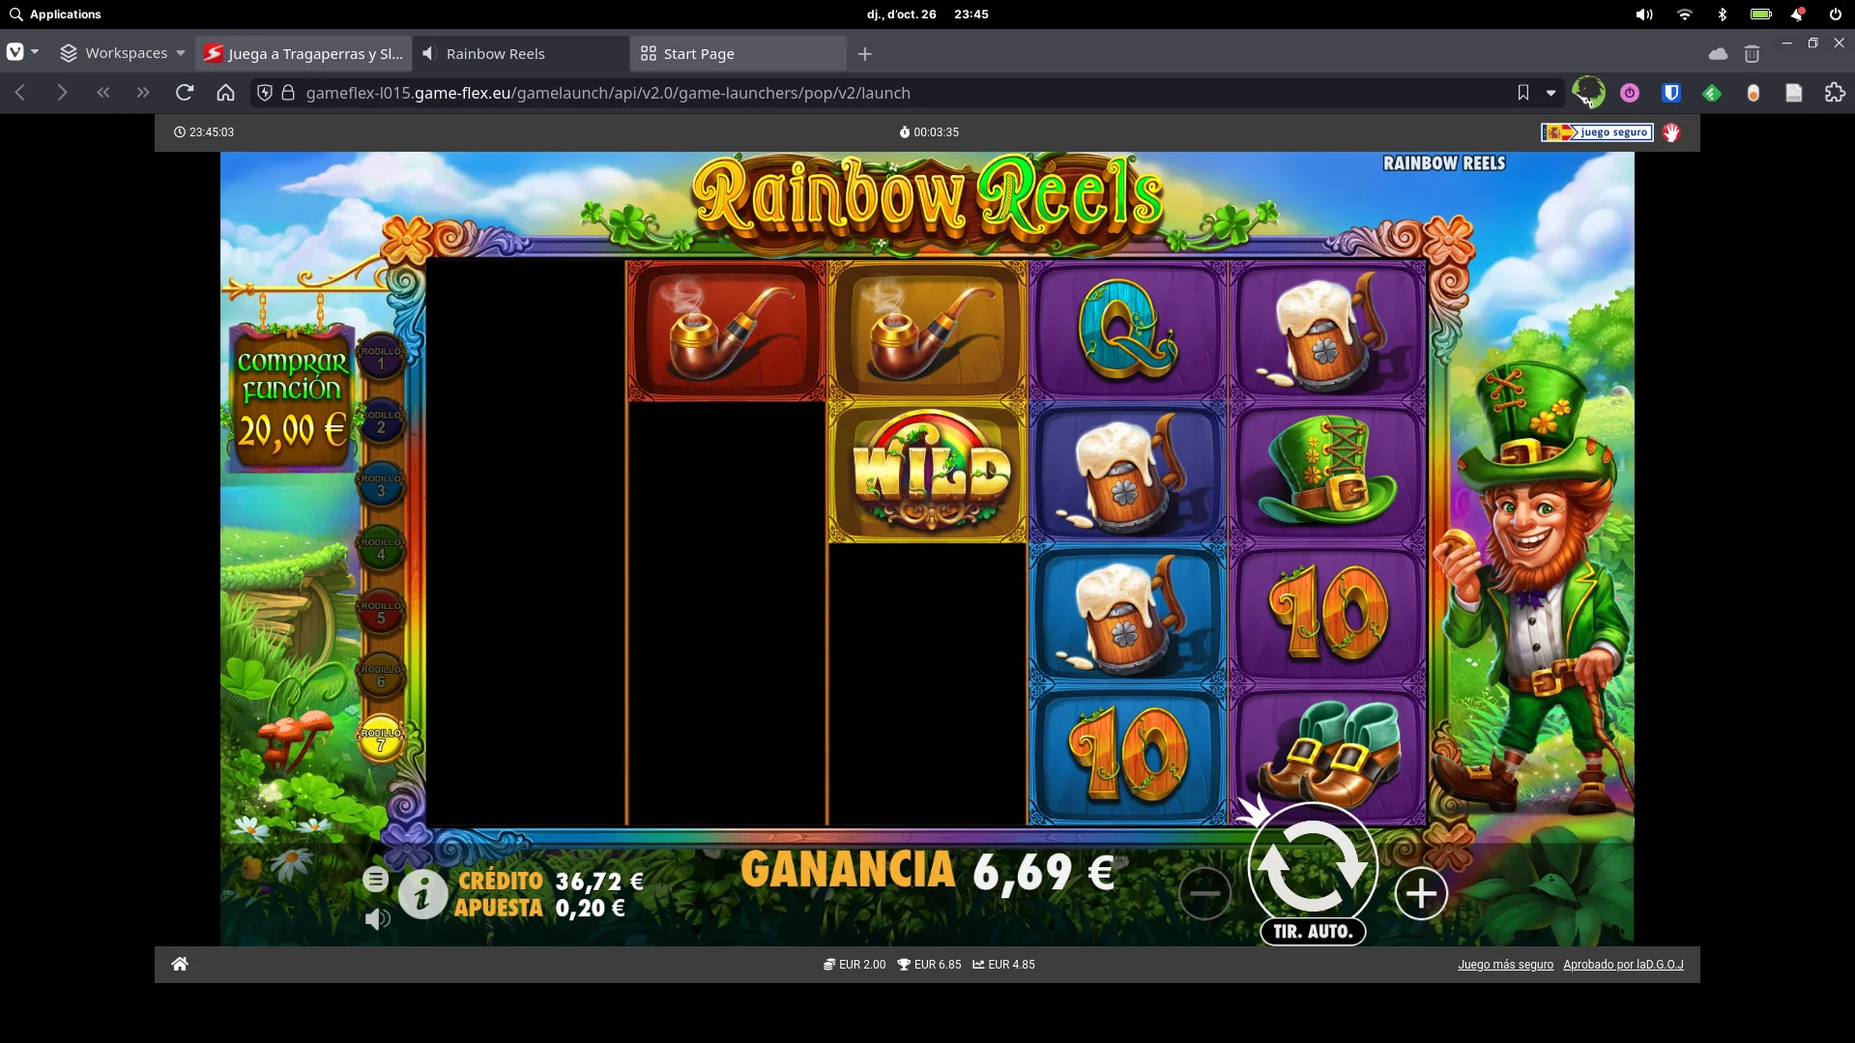Open the Applications menu

point(55,14)
